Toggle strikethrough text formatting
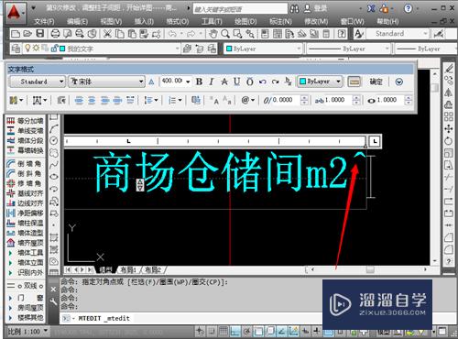This screenshot has height=339, width=458. (x=224, y=82)
